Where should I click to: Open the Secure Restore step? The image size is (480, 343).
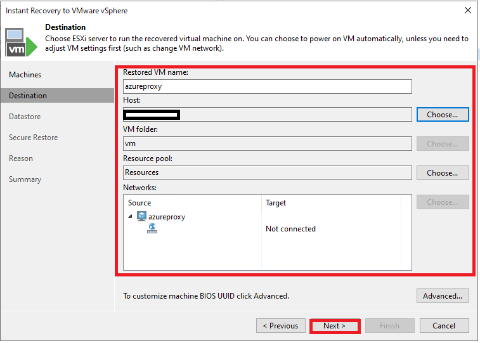point(34,138)
